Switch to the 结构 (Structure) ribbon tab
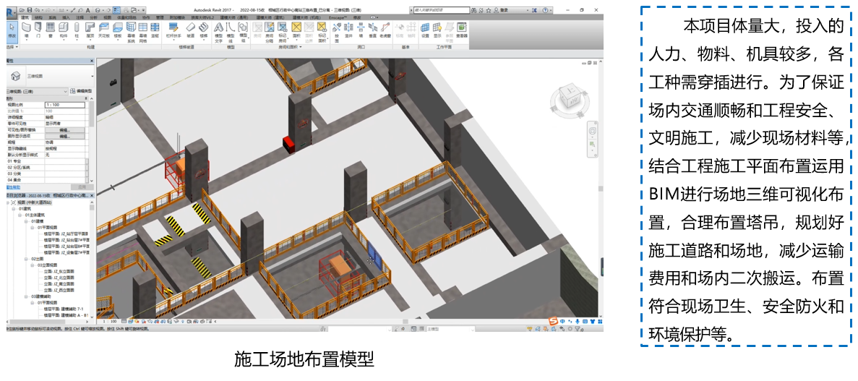Viewport: 858px width, 381px height. click(38, 17)
